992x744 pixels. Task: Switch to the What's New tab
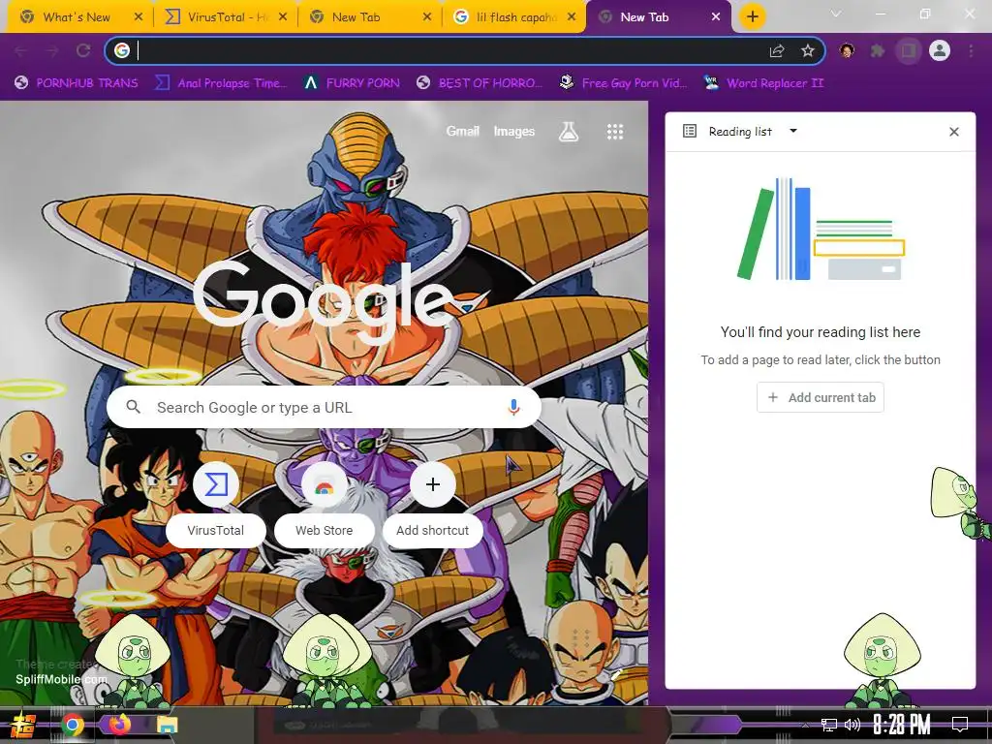pos(77,17)
